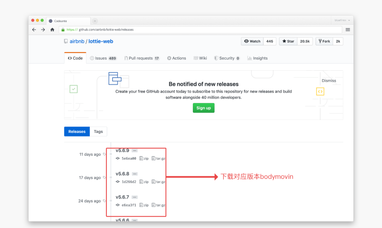Image resolution: width=382 pixels, height=228 pixels.
Task: Click the '17 days ago' timestamp
Action: [89, 178]
